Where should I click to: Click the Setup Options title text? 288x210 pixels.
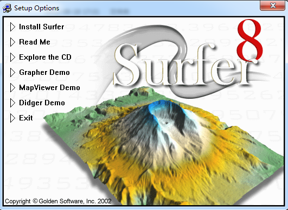point(37,8)
